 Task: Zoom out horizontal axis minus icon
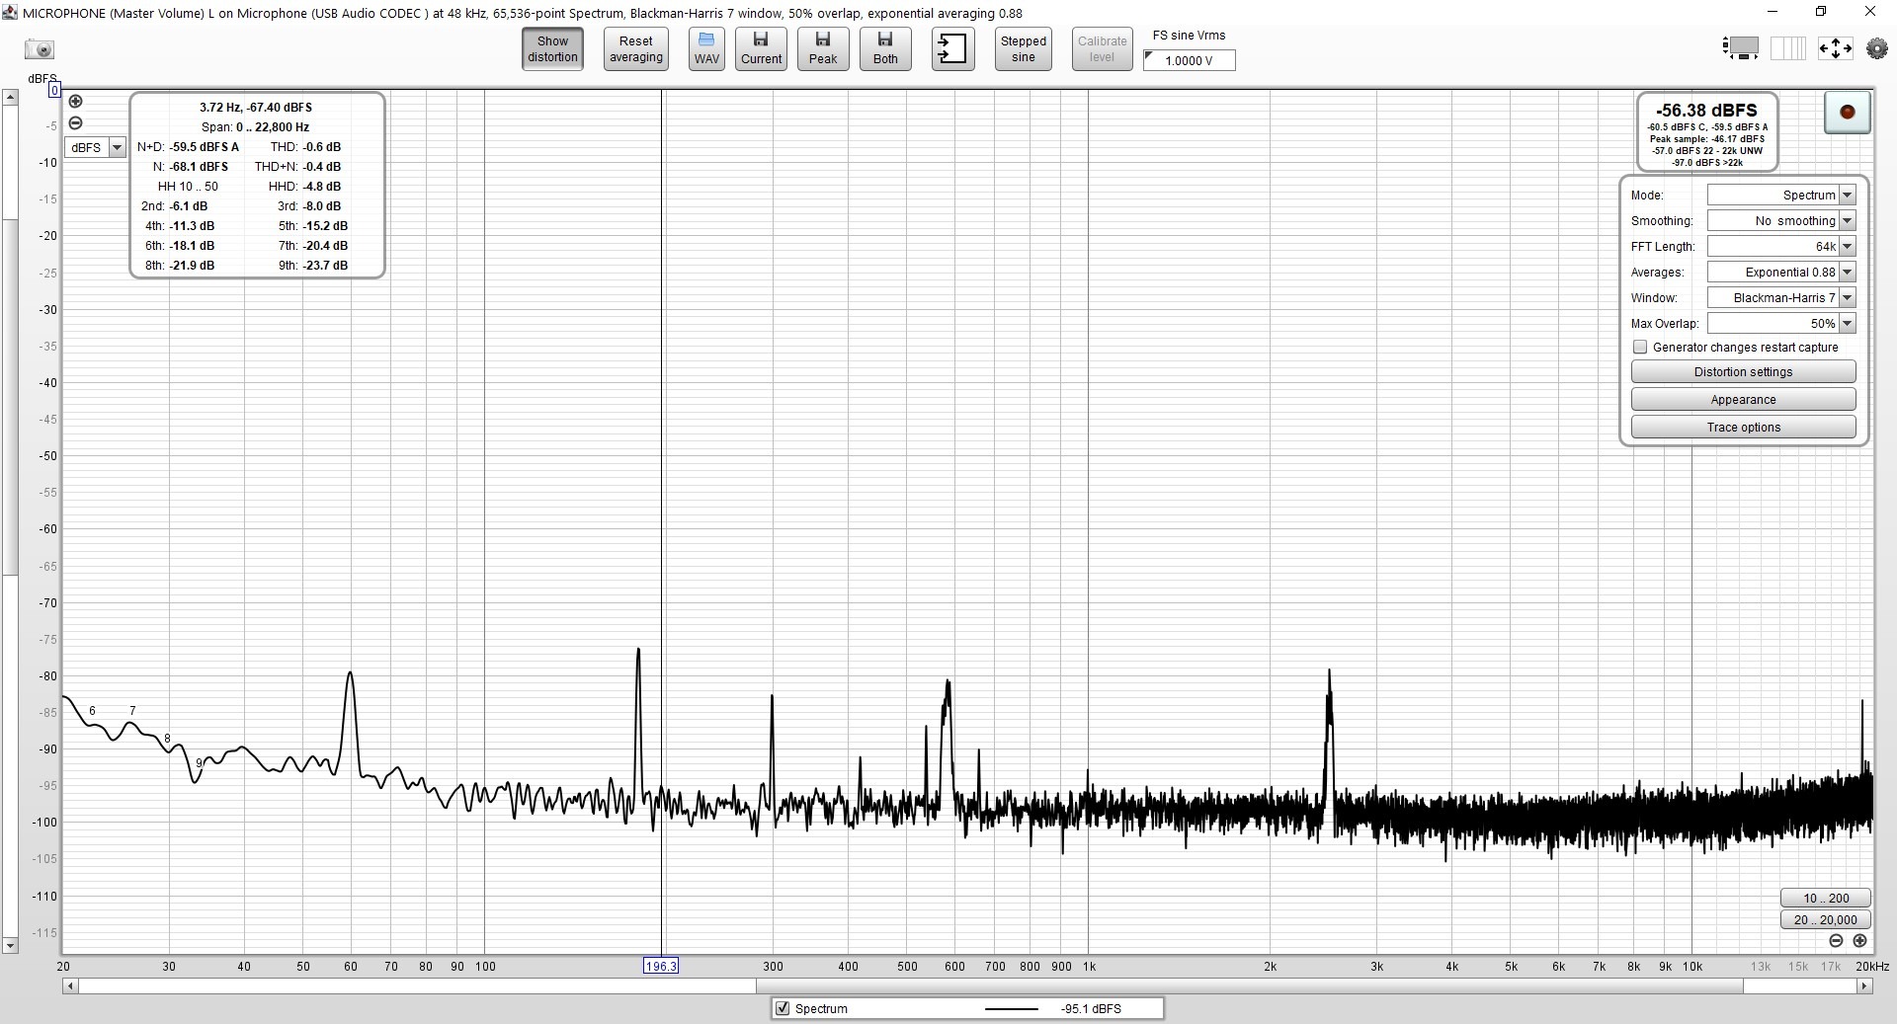click(x=1836, y=941)
